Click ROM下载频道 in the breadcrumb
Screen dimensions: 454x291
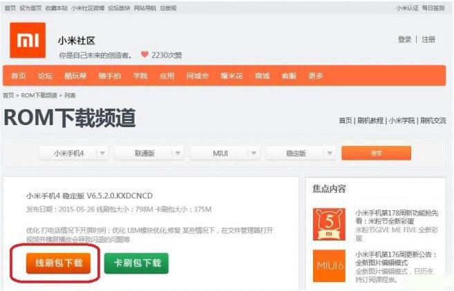click(39, 95)
